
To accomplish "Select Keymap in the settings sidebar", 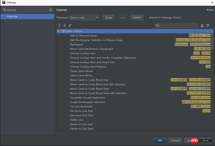I will click(27, 16).
